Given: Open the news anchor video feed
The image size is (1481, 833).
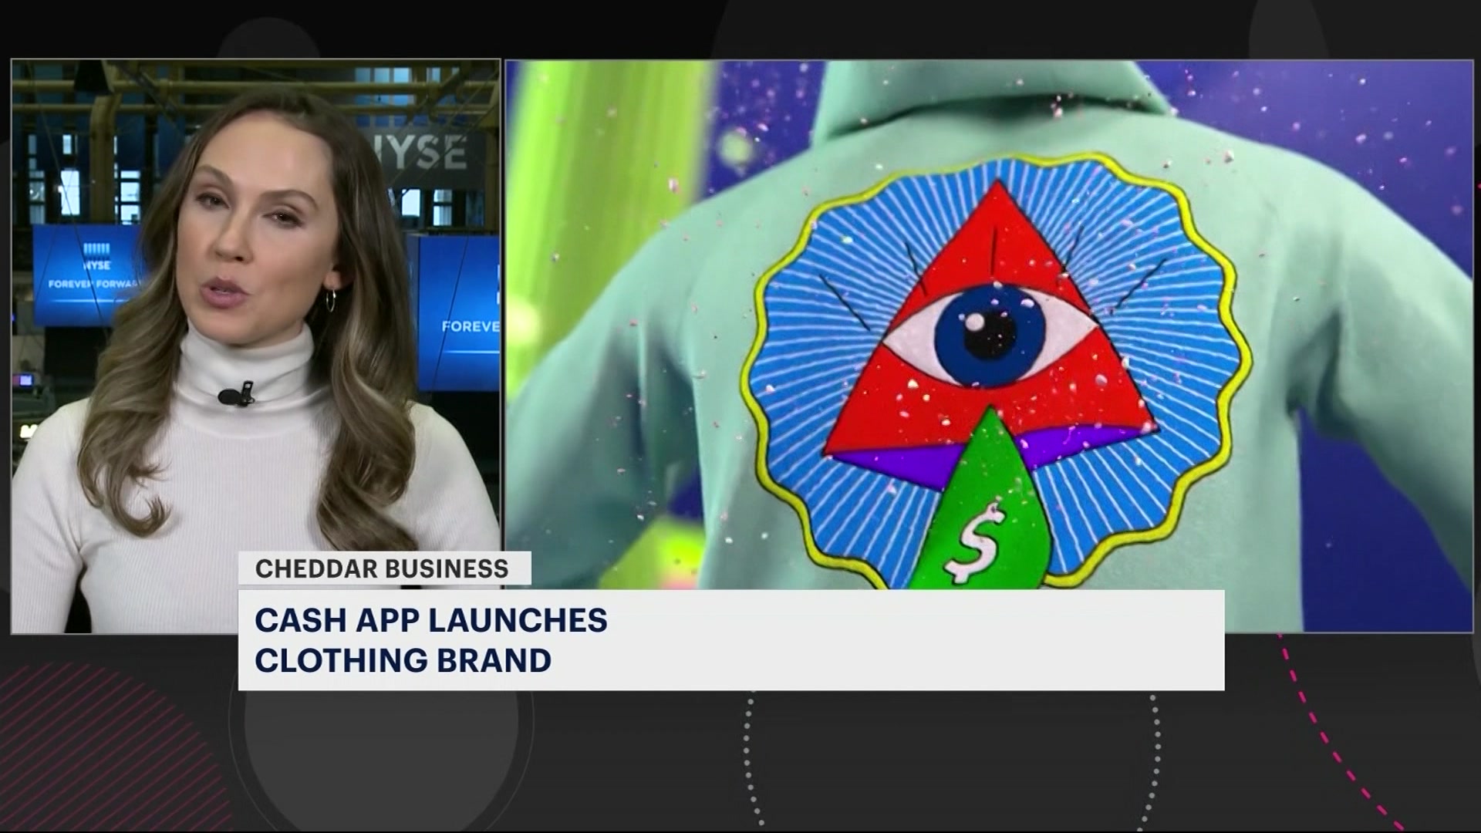Looking at the screenshot, I should [256, 346].
